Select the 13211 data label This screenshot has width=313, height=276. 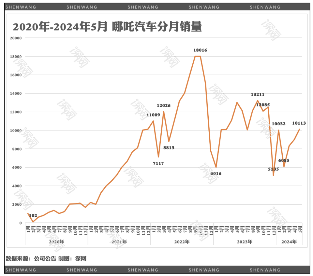tap(258, 95)
